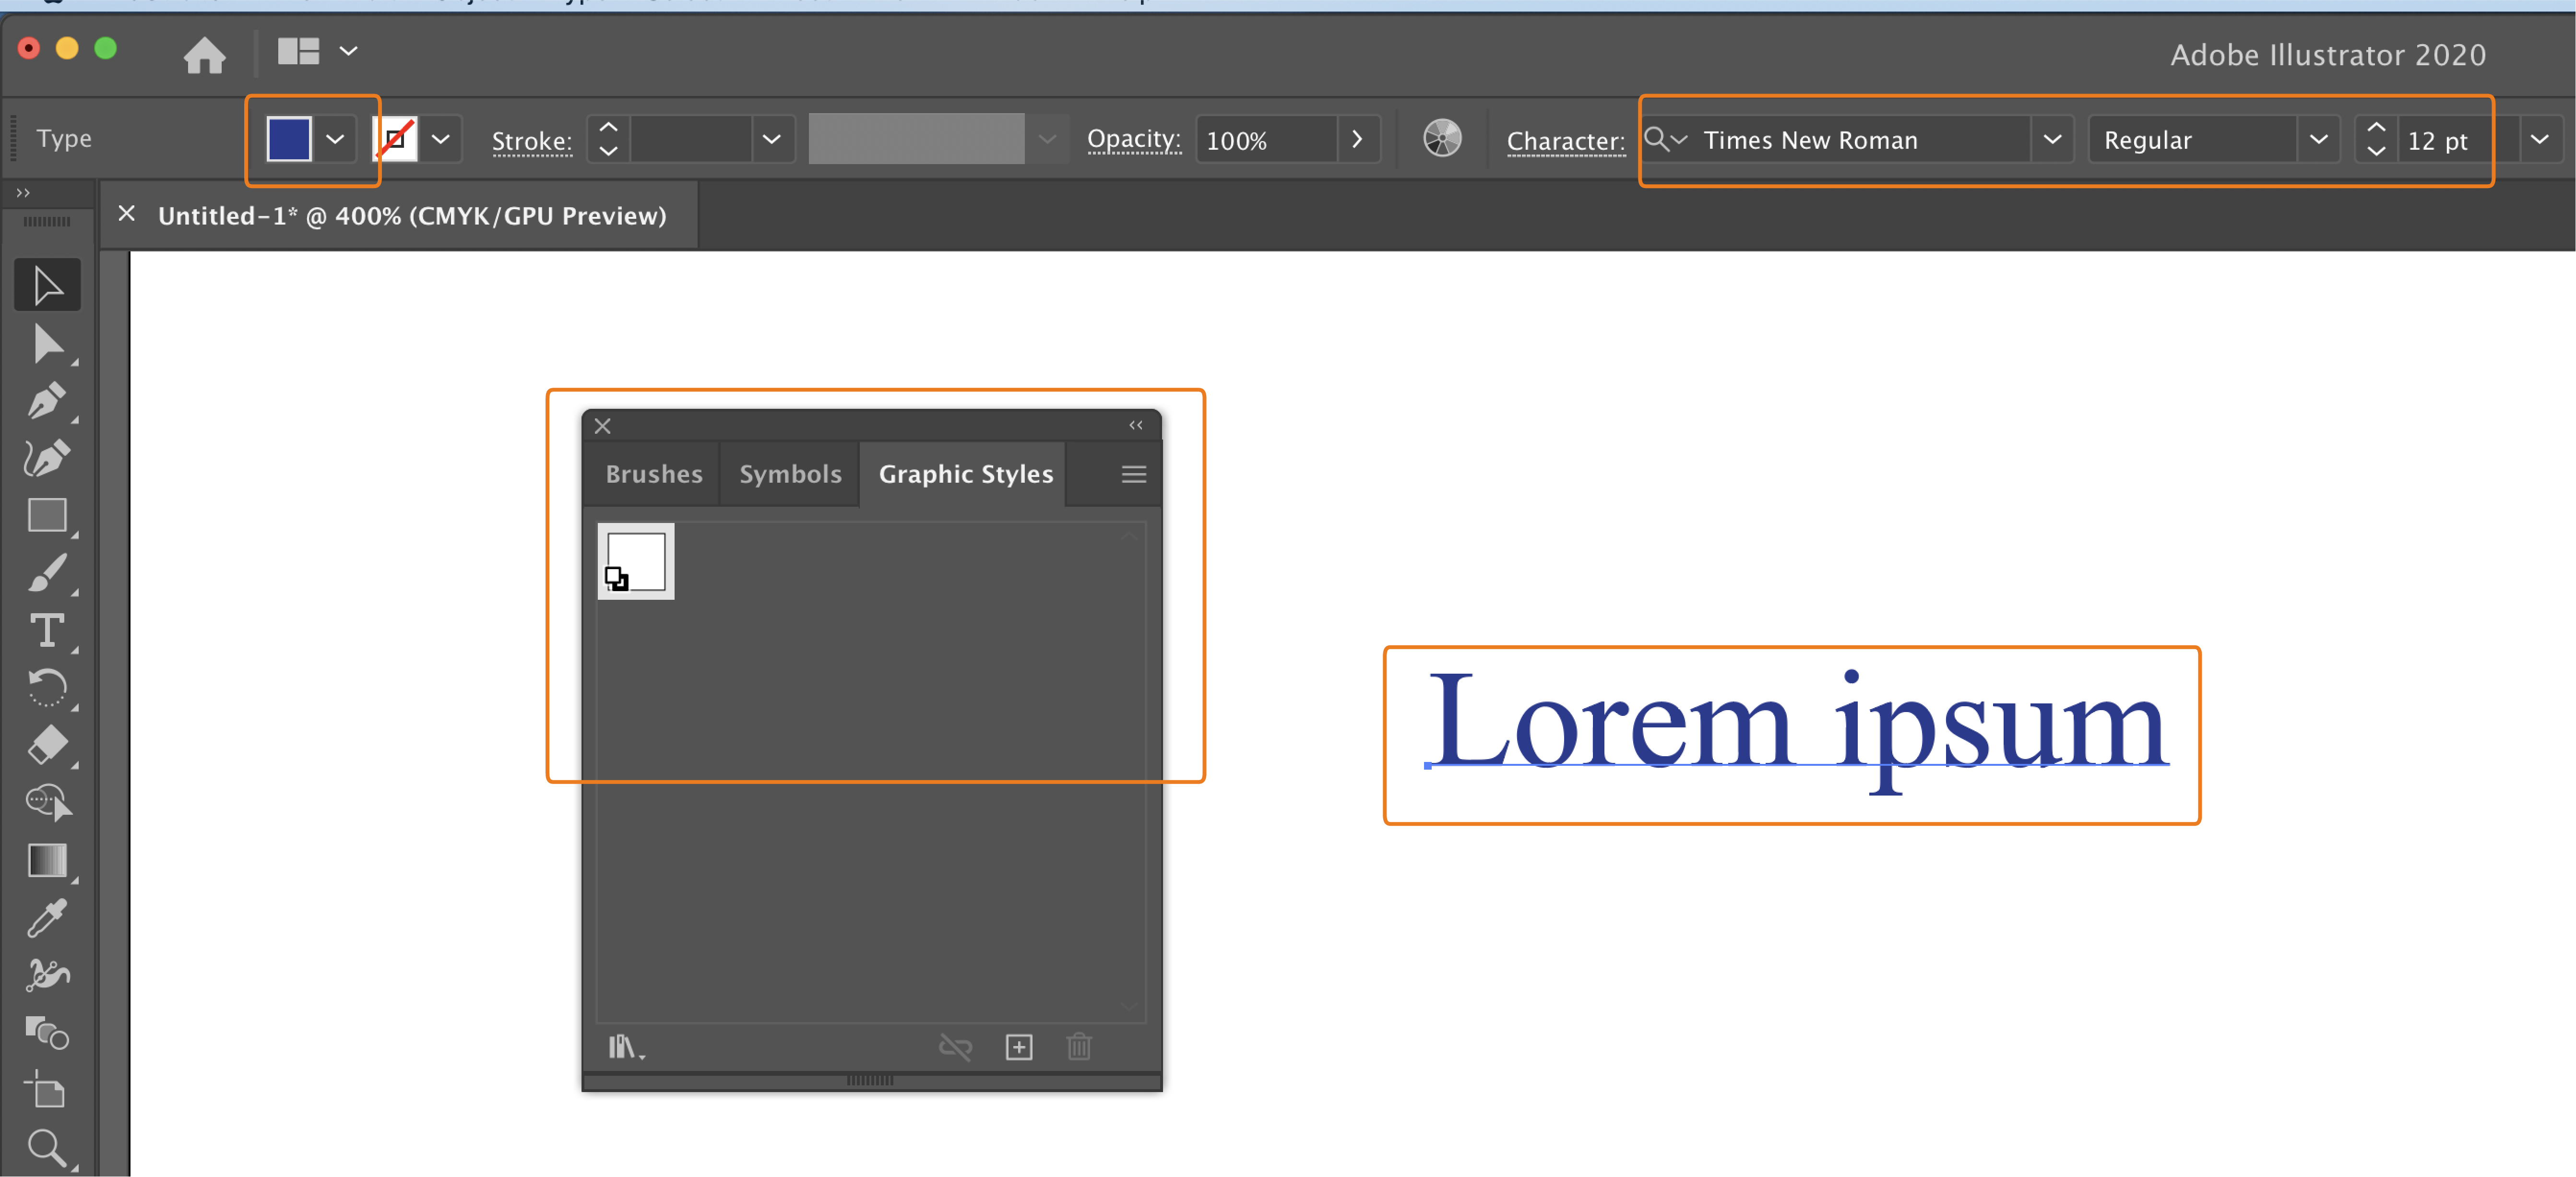The image size is (2576, 1177).
Task: Open the Opacity panel link
Action: click(1134, 139)
